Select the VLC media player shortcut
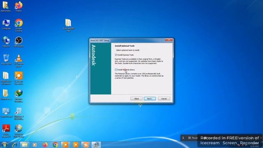263x148 pixels. point(18,61)
